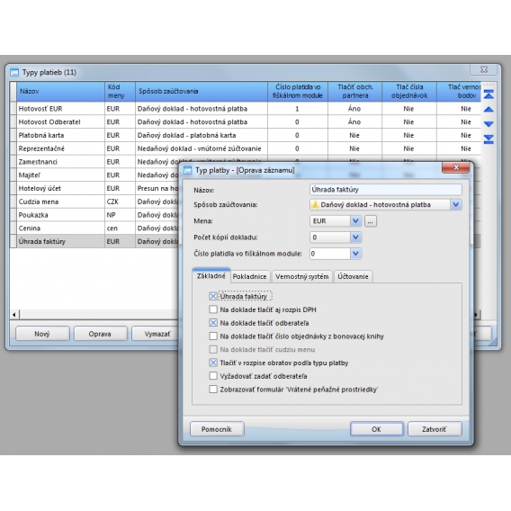
Task: Click the Typ platby dialog window icon
Action: 188,170
